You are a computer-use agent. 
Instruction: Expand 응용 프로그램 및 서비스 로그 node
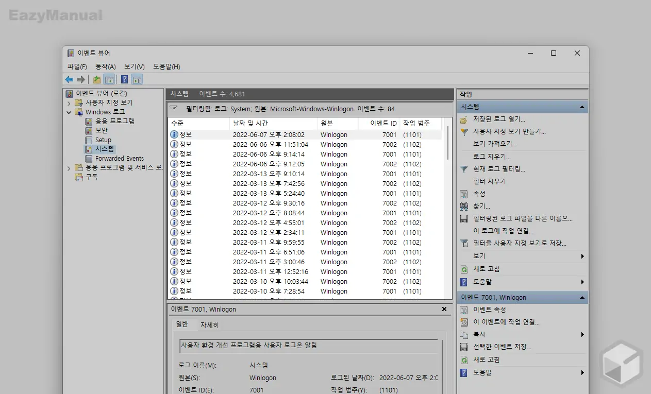pos(69,168)
